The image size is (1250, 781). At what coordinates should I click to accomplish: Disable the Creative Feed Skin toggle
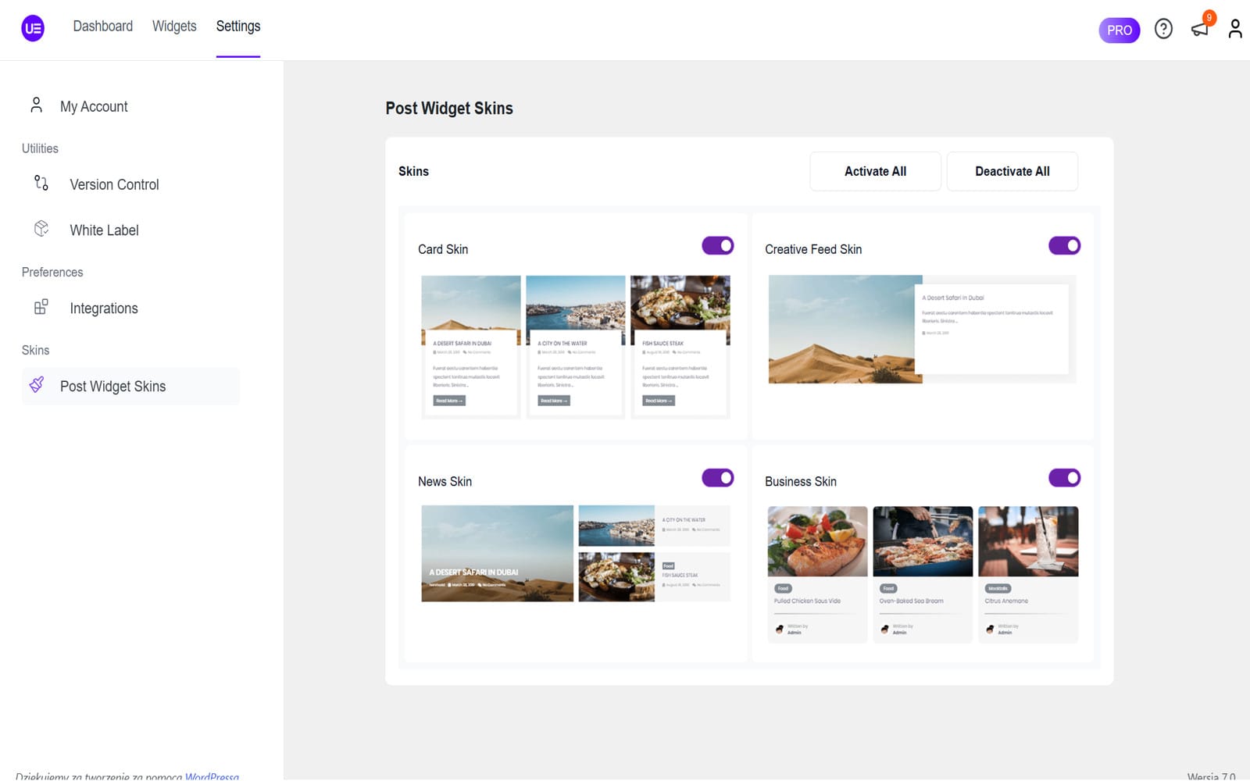click(x=1064, y=245)
